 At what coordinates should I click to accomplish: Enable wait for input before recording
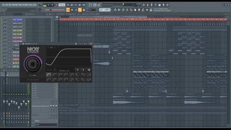(x=72, y=5)
